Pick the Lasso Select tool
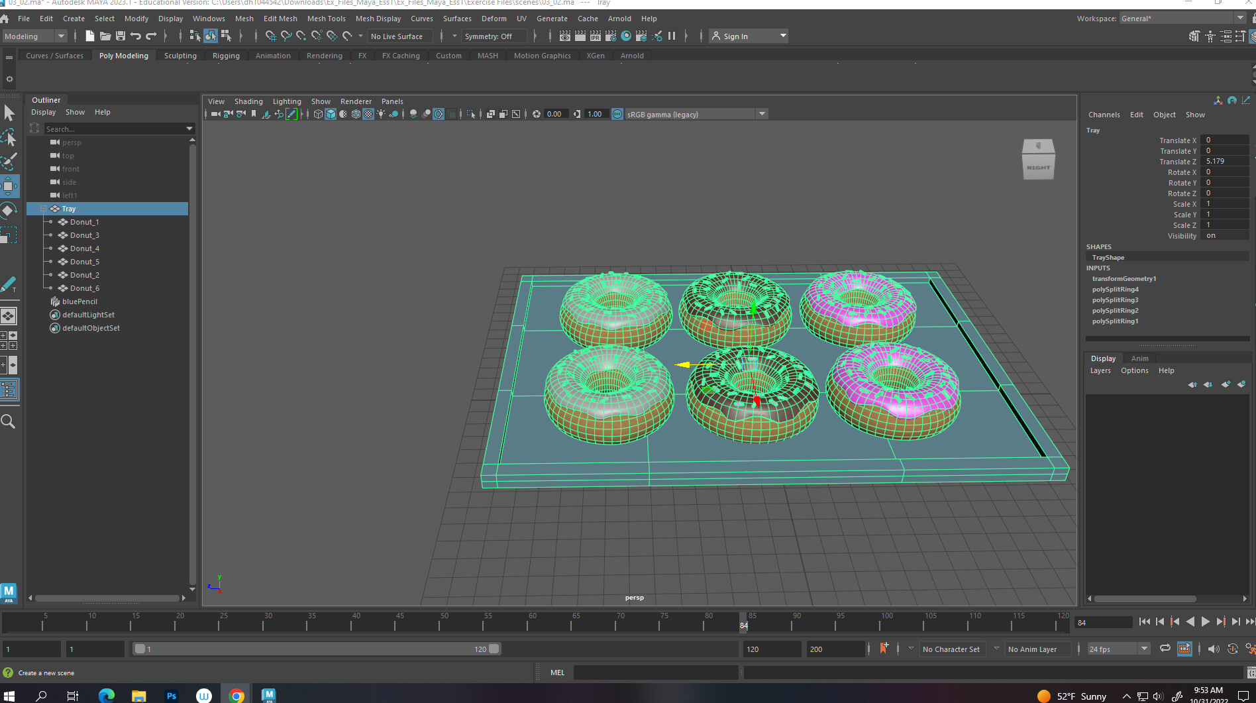1256x703 pixels. click(9, 138)
